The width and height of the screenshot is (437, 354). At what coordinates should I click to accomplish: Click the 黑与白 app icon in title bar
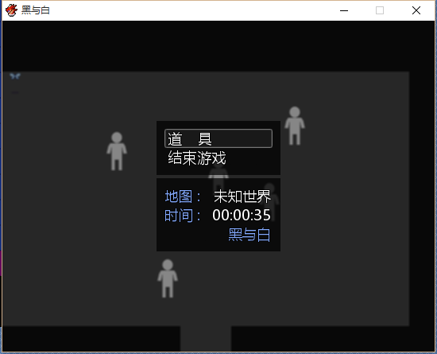[x=11, y=10]
